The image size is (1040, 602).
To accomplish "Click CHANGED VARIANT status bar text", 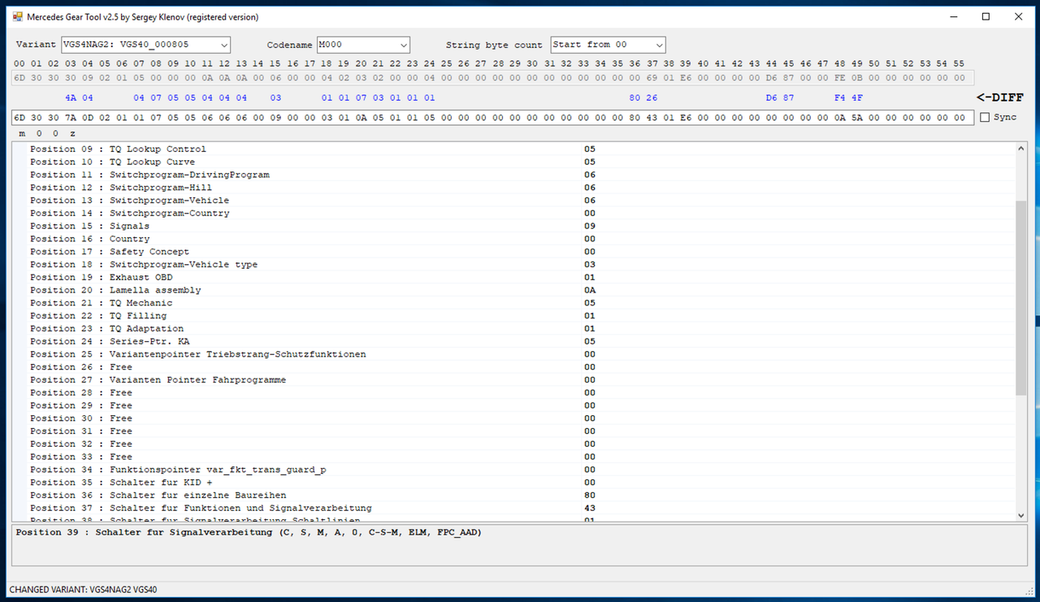I will (83, 589).
